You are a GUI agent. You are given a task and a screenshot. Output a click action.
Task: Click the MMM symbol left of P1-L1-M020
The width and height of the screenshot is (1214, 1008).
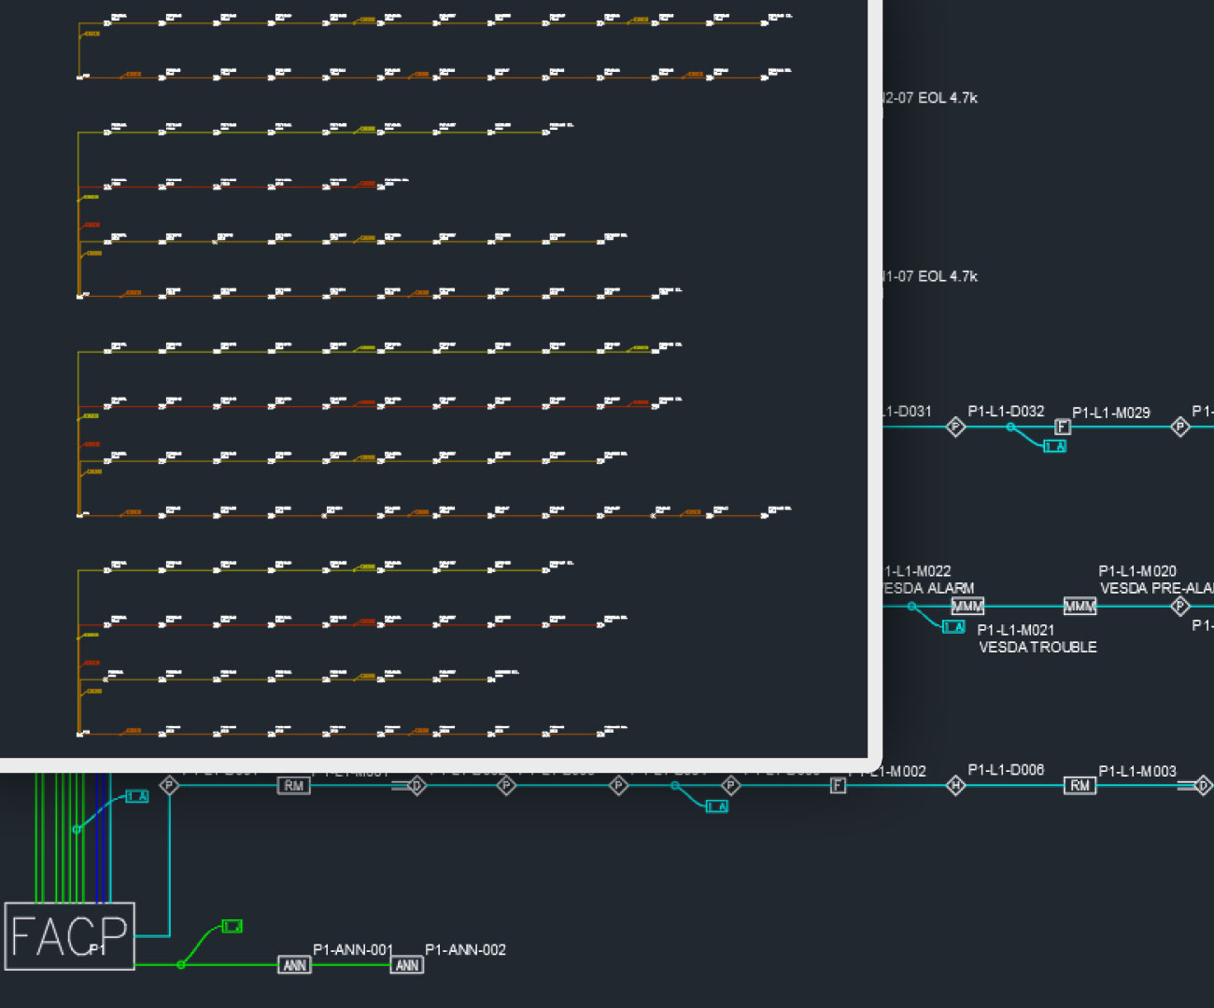tap(1079, 606)
